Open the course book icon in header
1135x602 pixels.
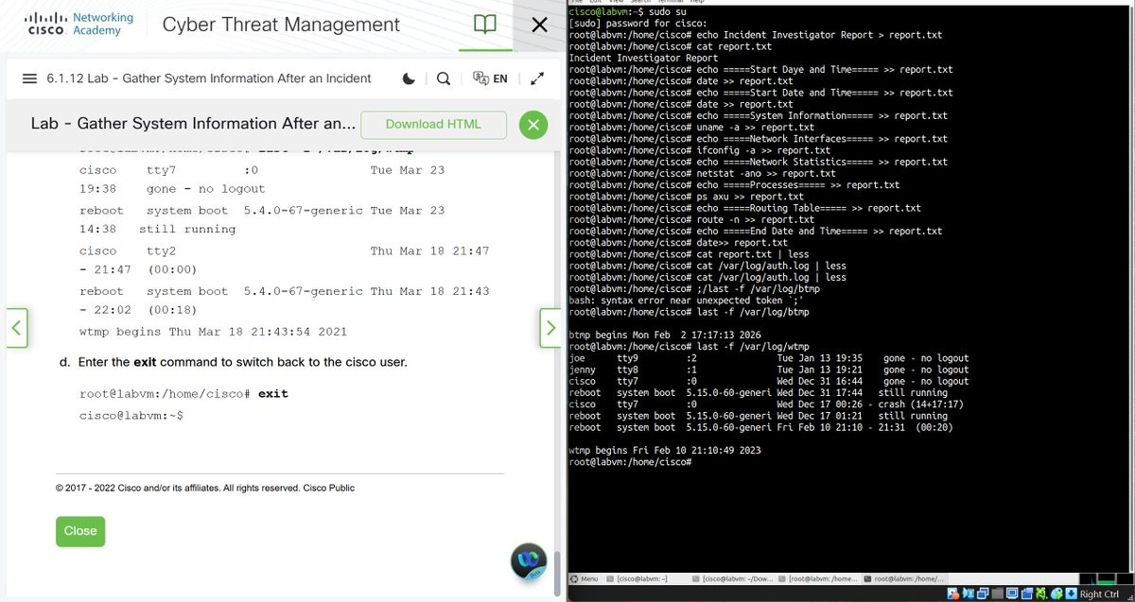click(485, 25)
